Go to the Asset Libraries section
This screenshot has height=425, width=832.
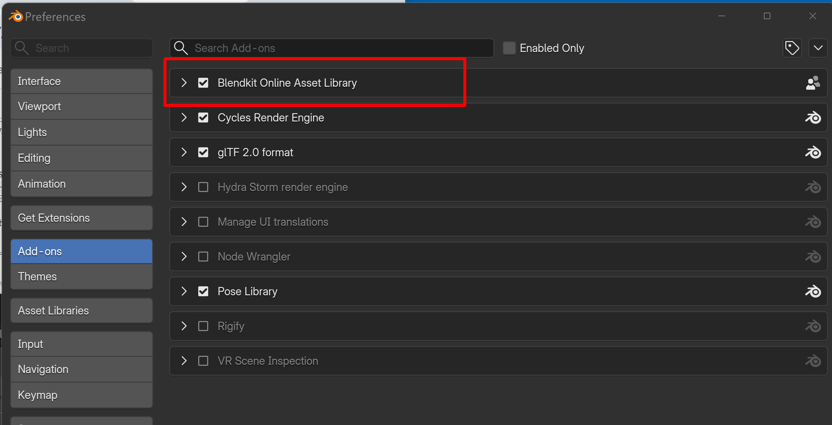(x=81, y=310)
